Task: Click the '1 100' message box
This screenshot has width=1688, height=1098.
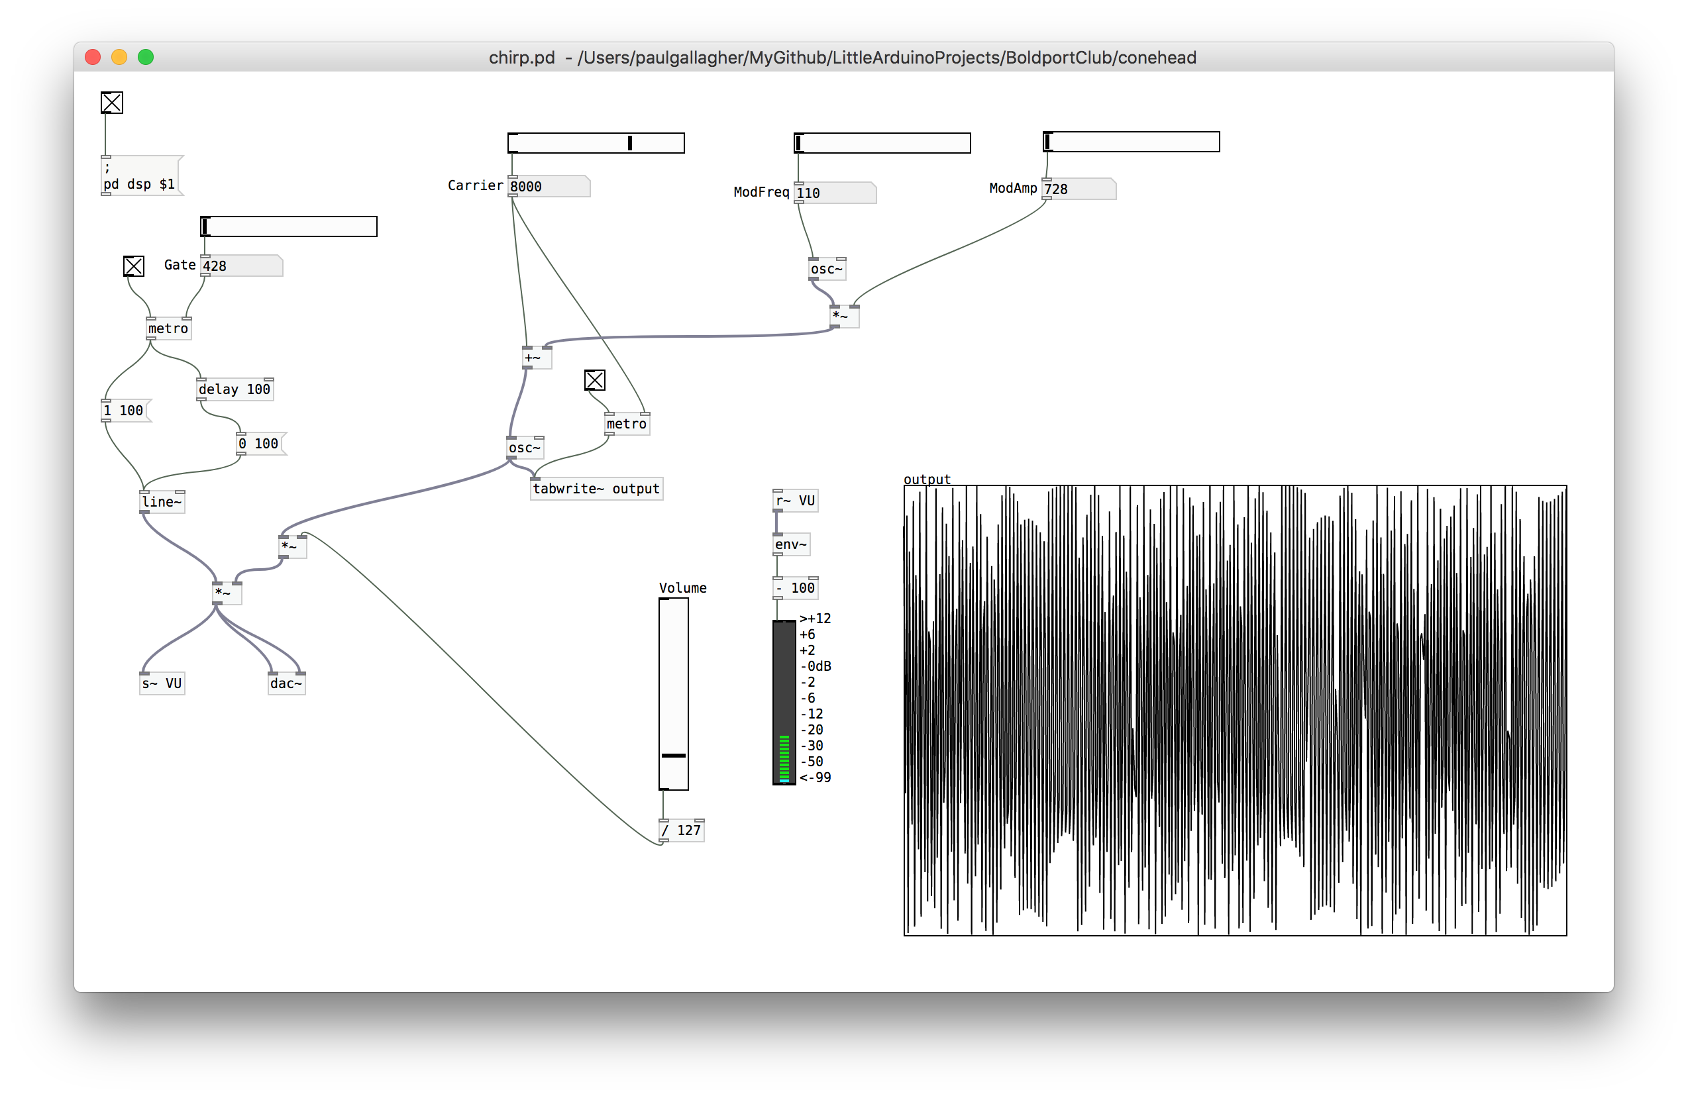Action: (x=125, y=411)
